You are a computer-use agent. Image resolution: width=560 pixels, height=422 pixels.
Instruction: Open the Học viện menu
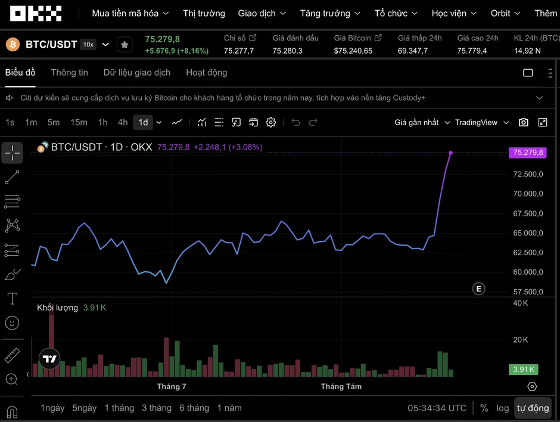454,14
